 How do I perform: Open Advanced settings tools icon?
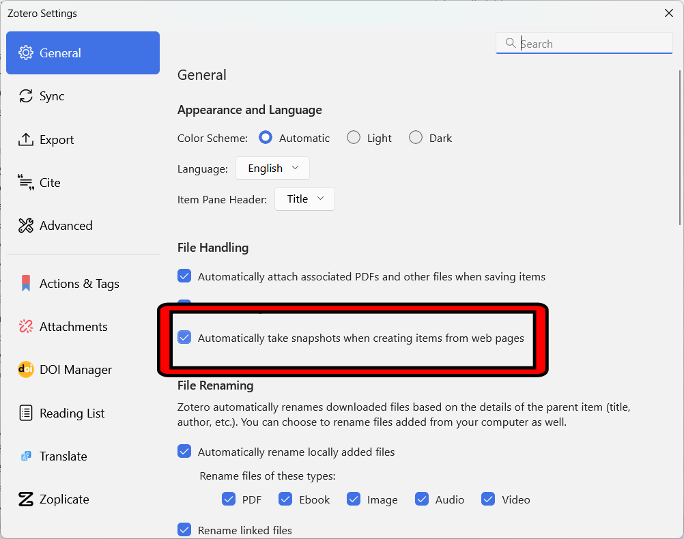click(x=26, y=226)
